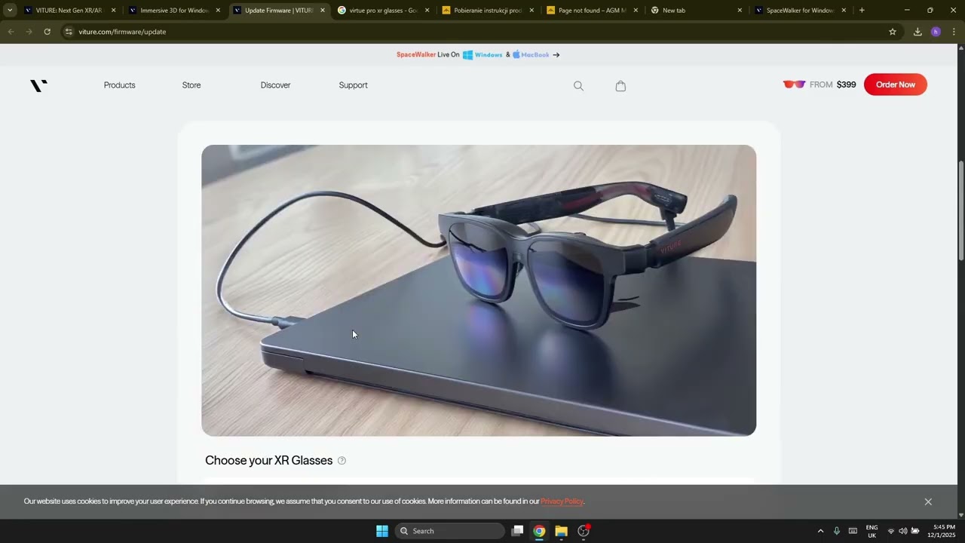Click the browser forward arrow

coord(29,32)
